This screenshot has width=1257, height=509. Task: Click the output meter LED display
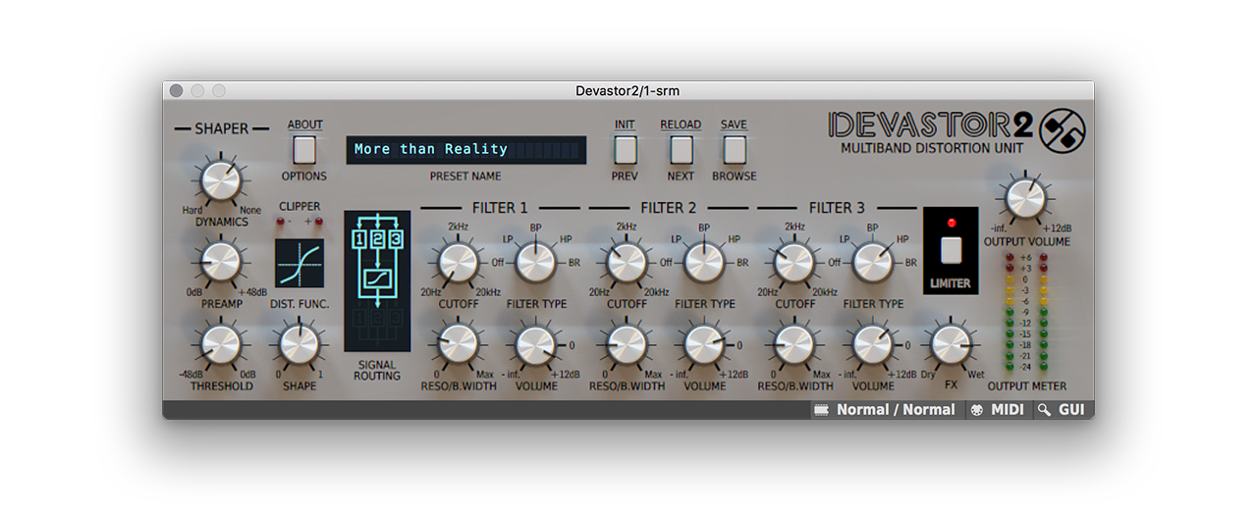(x=1026, y=313)
